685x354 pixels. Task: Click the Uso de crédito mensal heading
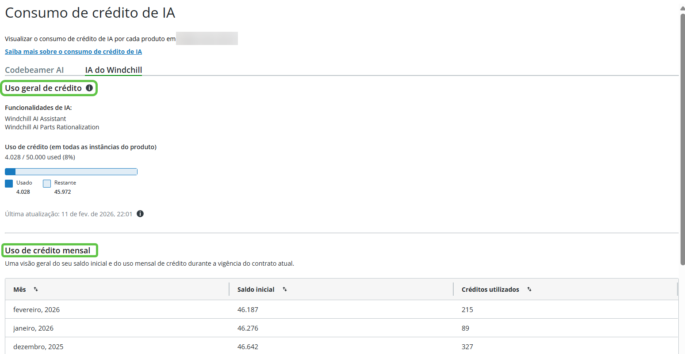[x=48, y=250]
